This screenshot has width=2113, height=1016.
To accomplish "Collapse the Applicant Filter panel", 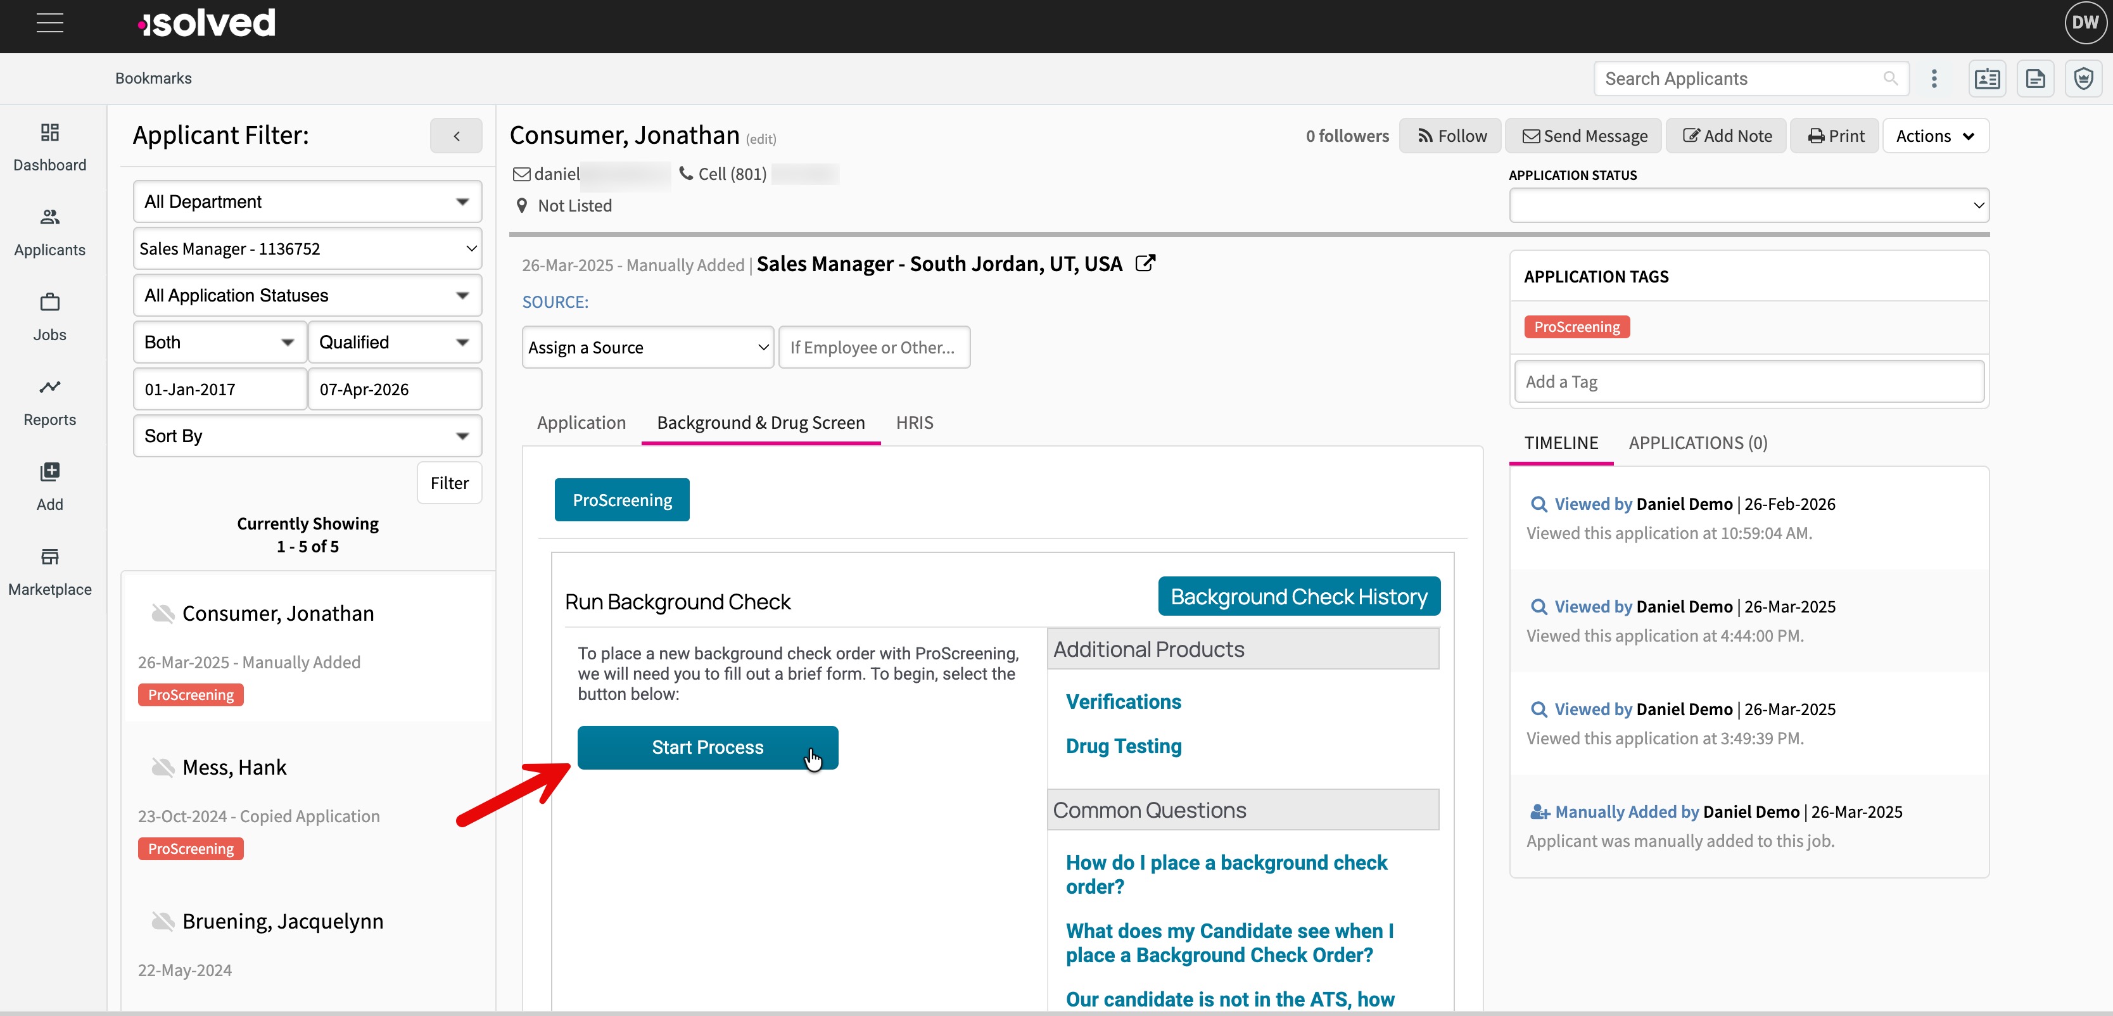I will 456,136.
